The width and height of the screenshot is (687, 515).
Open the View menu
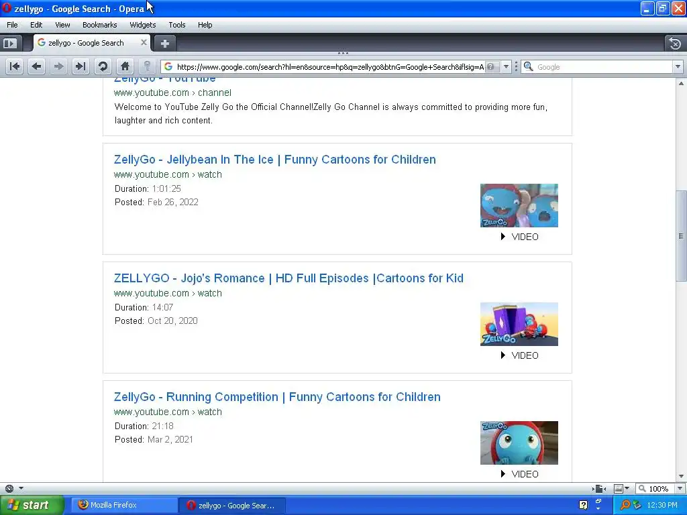62,25
